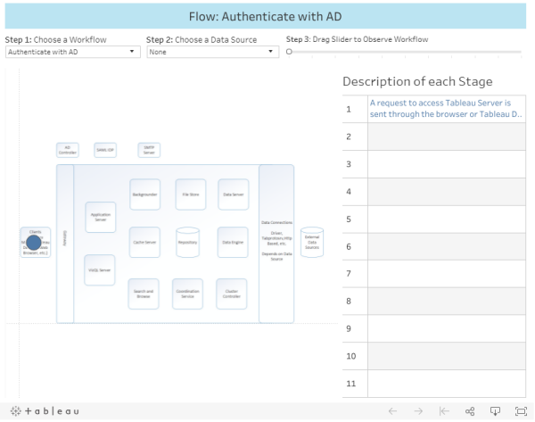The width and height of the screenshot is (535, 422).
Task: Select the SMTP Server box
Action: 149,150
